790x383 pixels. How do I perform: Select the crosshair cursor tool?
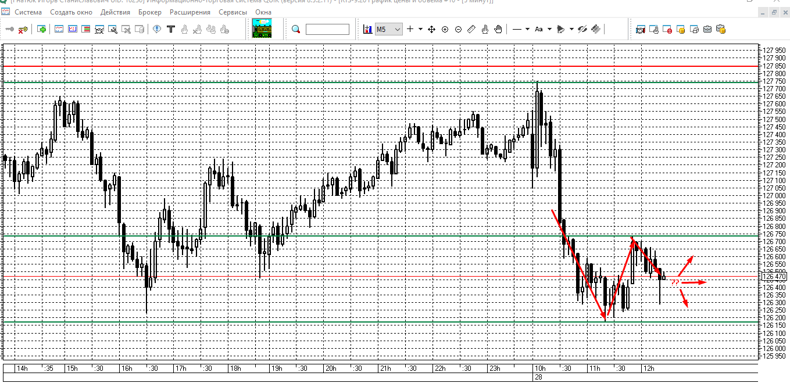pyautogui.click(x=410, y=29)
